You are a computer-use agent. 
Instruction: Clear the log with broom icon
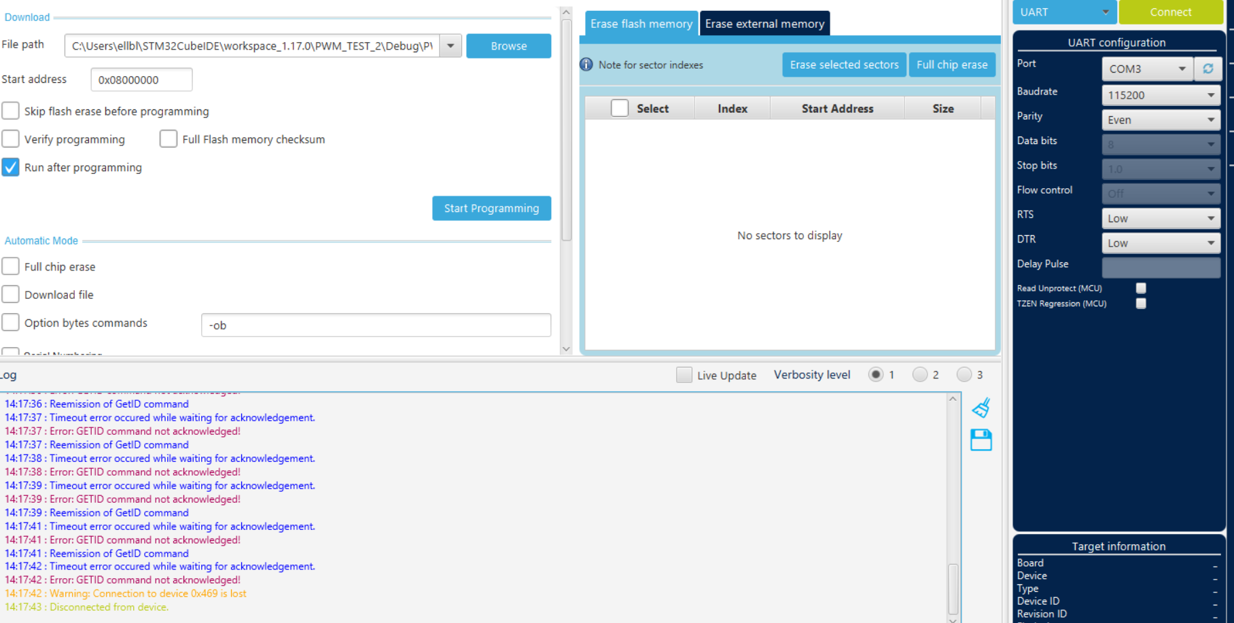point(981,408)
